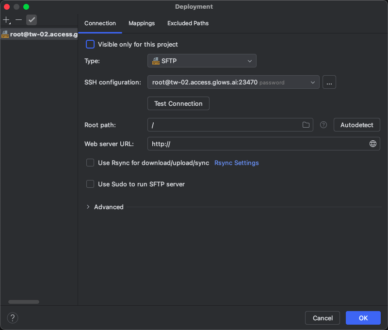Click the three-dot SSH configuration button
This screenshot has height=330, width=388.
pos(329,82)
